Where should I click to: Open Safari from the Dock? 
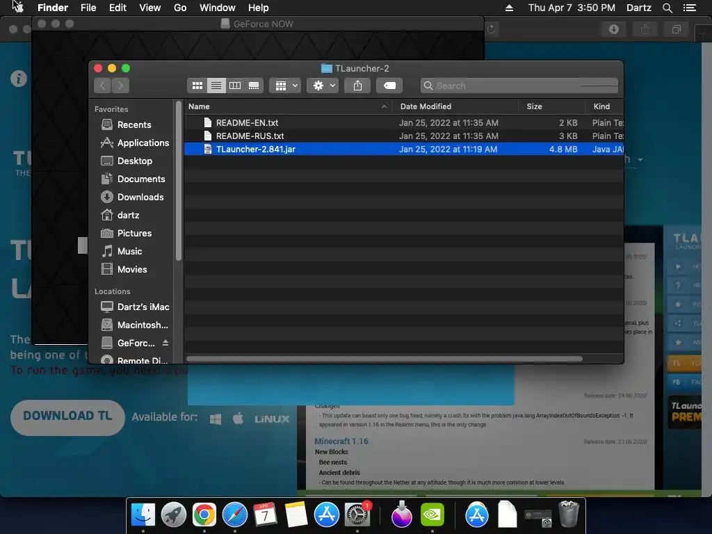235,515
